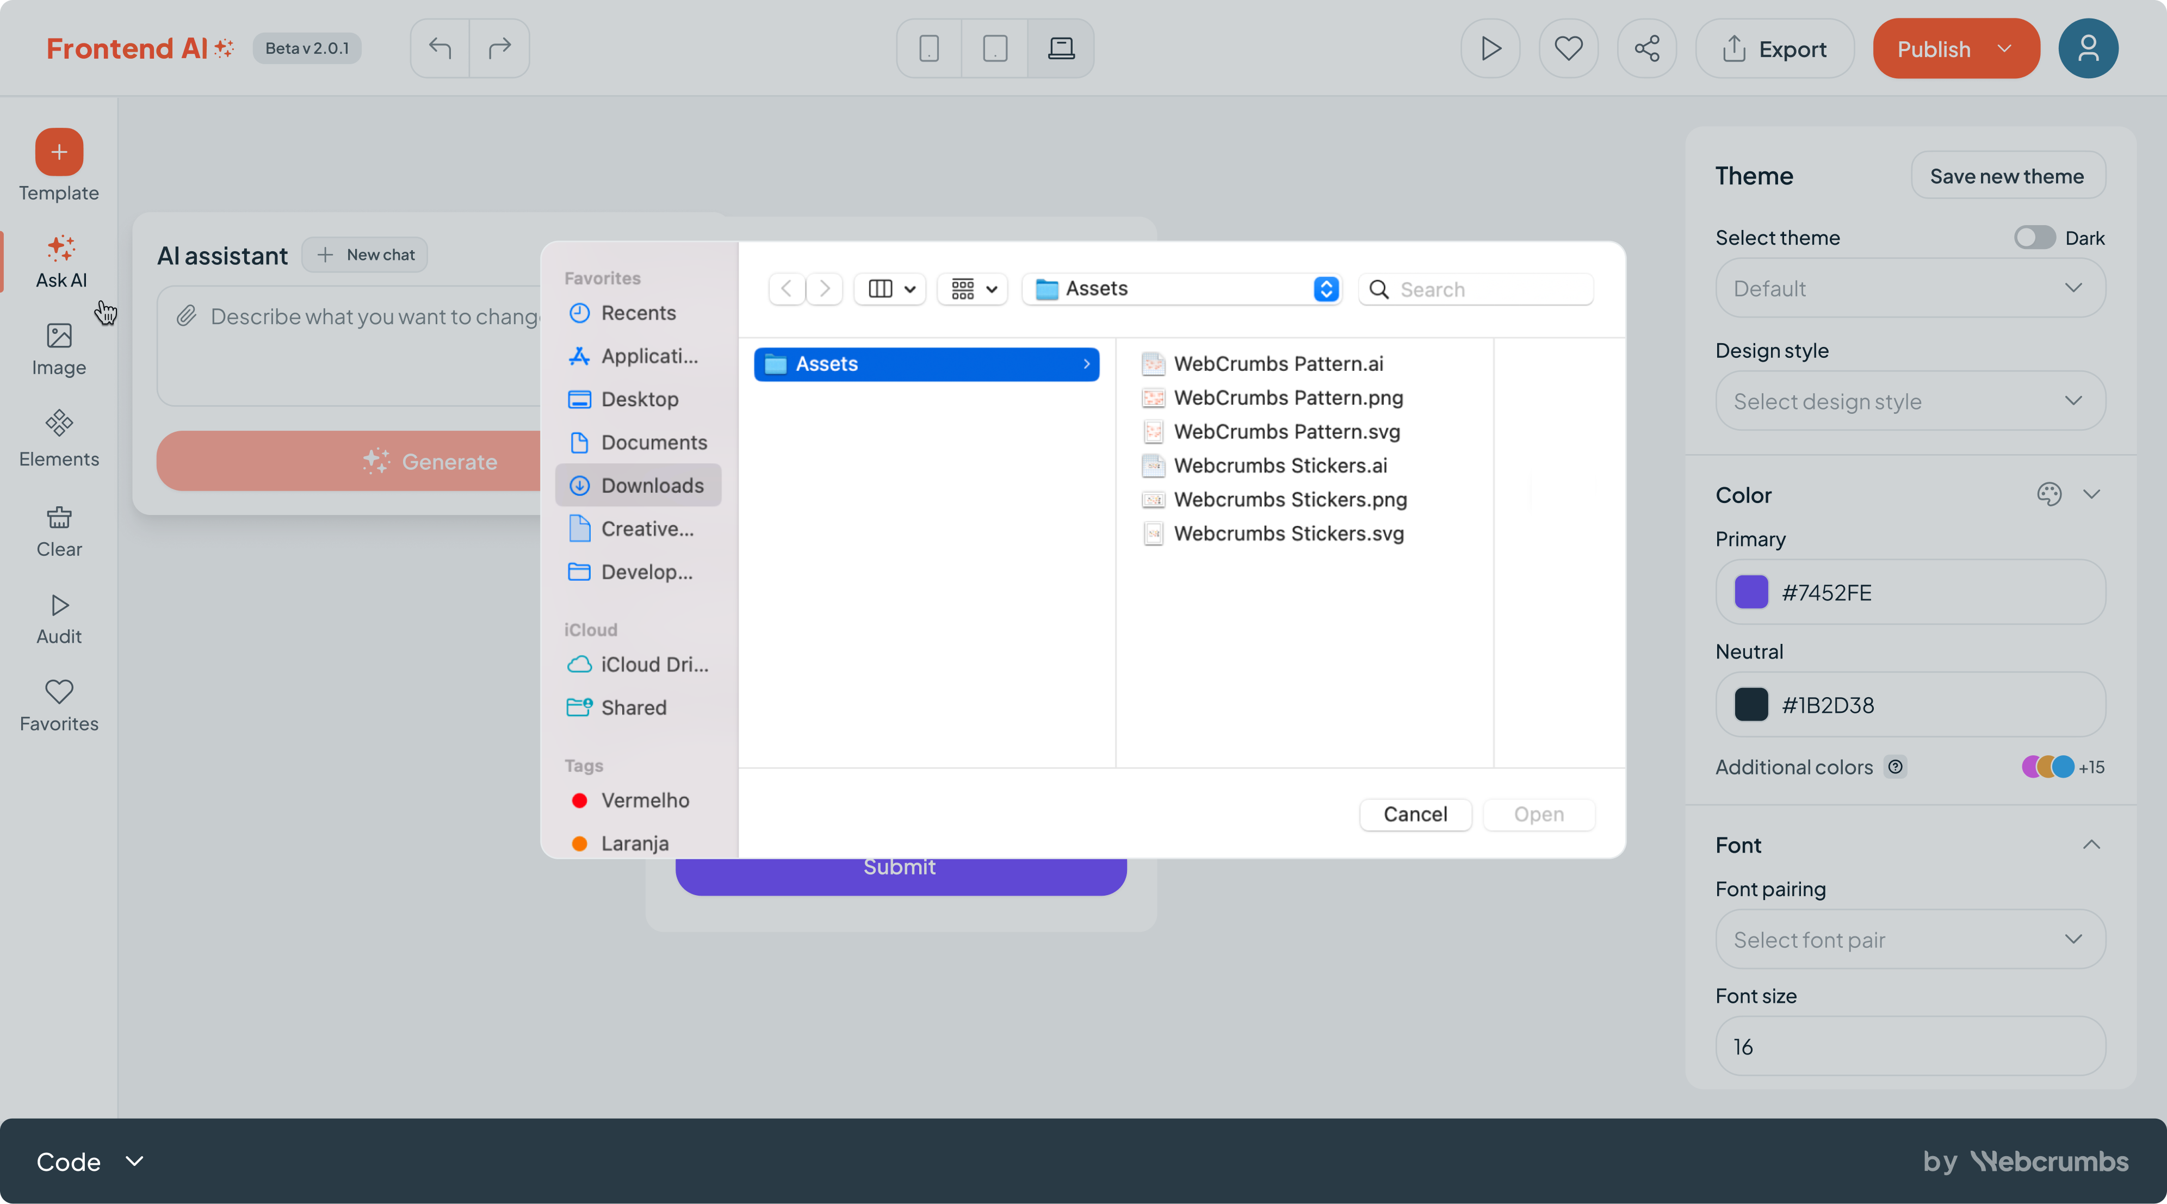Click the paperclip attach icon in AI prompt

tap(186, 316)
